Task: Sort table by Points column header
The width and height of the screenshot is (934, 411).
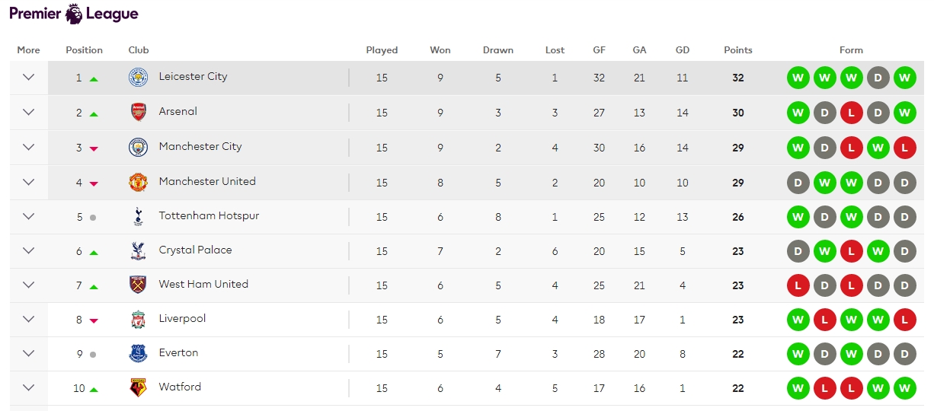Action: [x=737, y=50]
